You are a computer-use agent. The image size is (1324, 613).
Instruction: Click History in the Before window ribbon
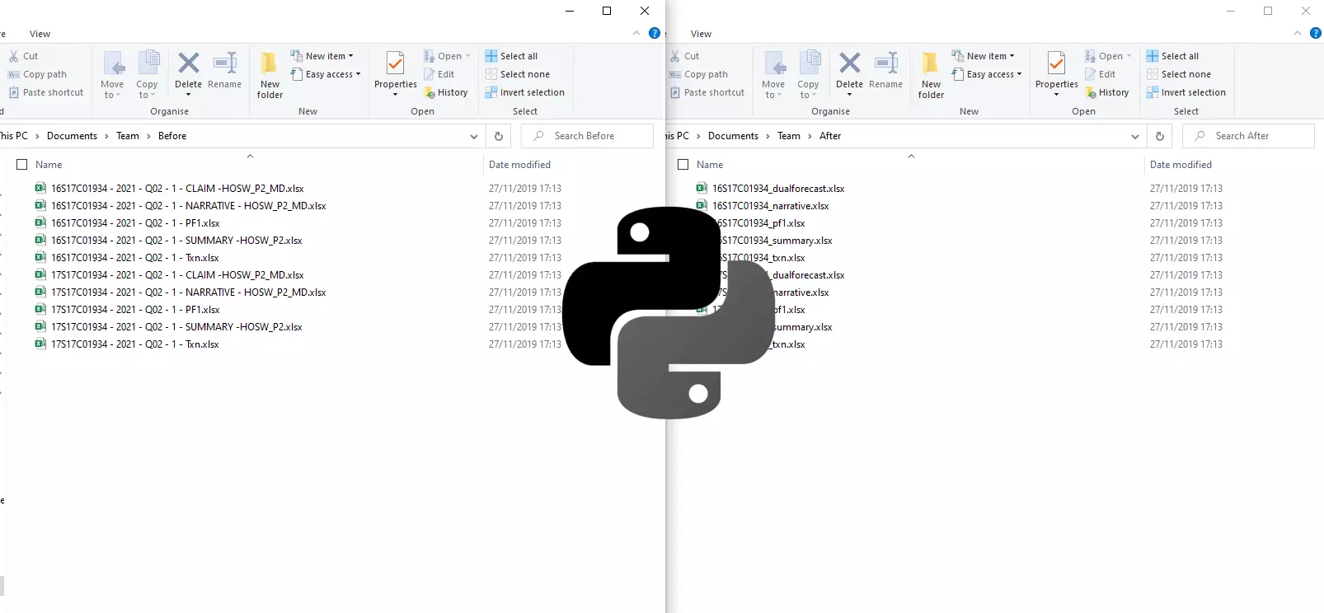446,92
